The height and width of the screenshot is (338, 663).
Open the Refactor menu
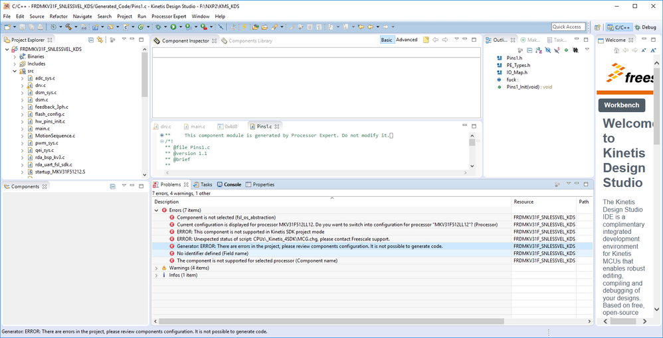coord(58,17)
